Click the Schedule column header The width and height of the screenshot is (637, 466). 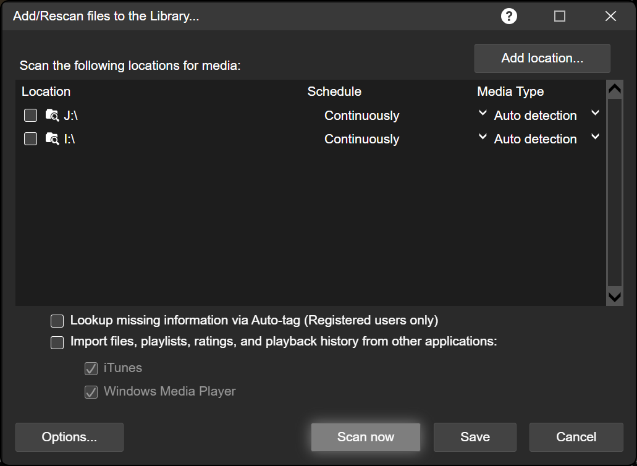(334, 91)
